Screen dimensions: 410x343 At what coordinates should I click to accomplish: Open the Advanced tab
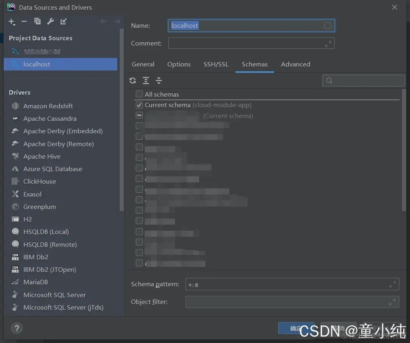[x=296, y=64]
